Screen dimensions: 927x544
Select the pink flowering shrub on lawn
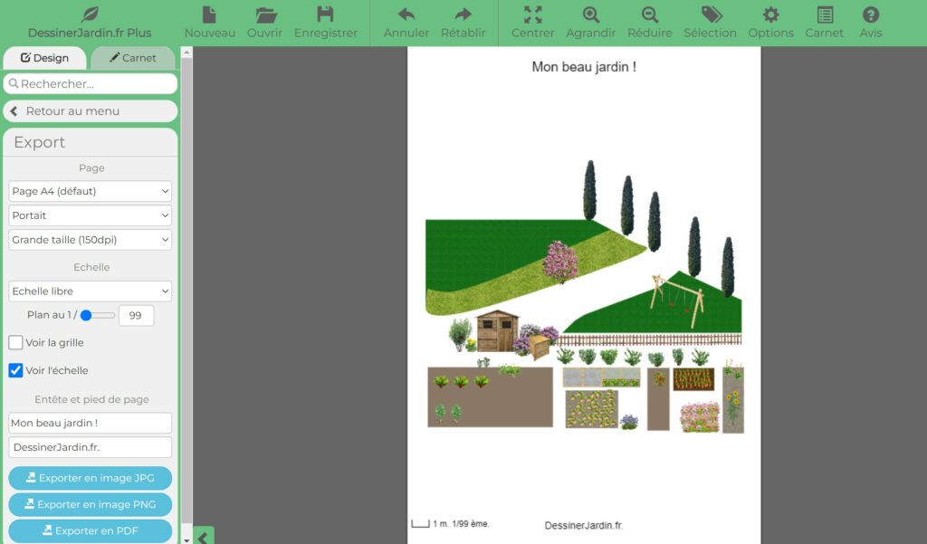click(559, 262)
